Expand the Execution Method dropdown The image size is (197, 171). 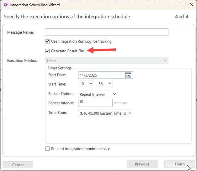(x=165, y=60)
